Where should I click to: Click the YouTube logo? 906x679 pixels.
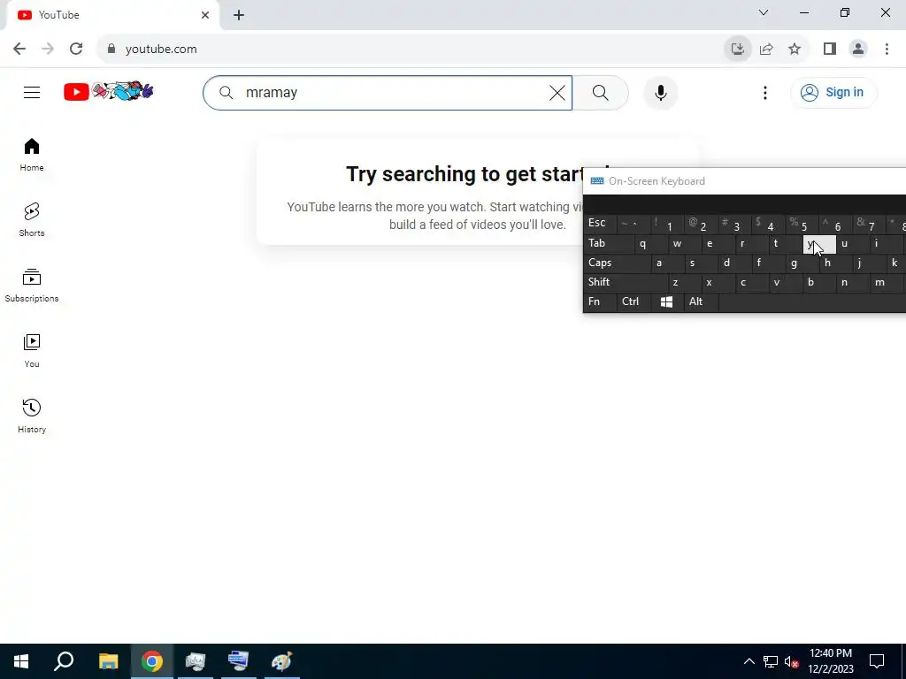109,92
